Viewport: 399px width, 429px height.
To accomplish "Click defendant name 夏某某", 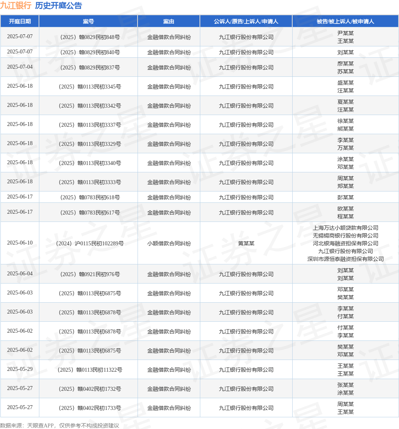I will [346, 102].
